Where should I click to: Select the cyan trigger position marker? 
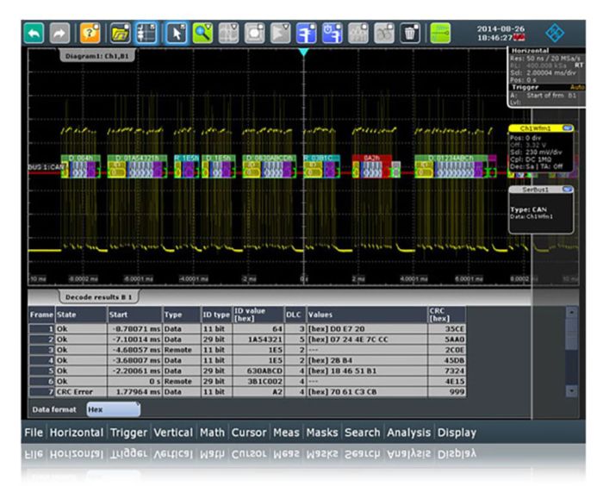point(304,52)
